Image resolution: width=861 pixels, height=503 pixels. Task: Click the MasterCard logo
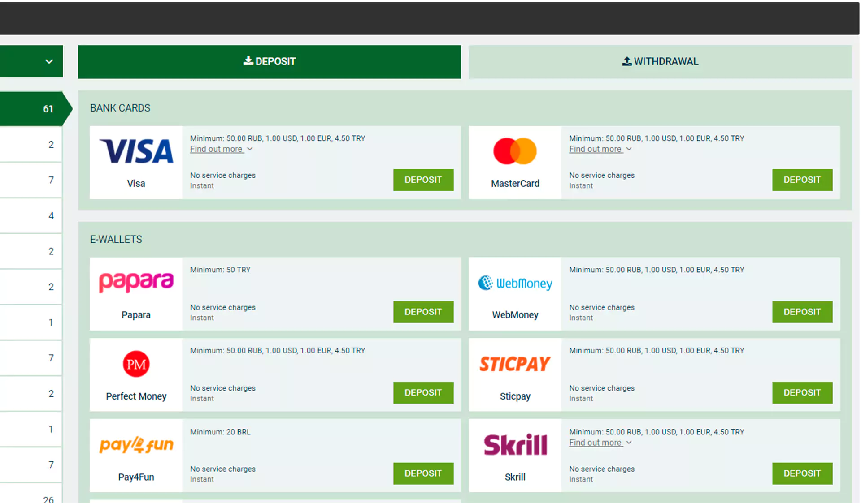click(x=515, y=151)
